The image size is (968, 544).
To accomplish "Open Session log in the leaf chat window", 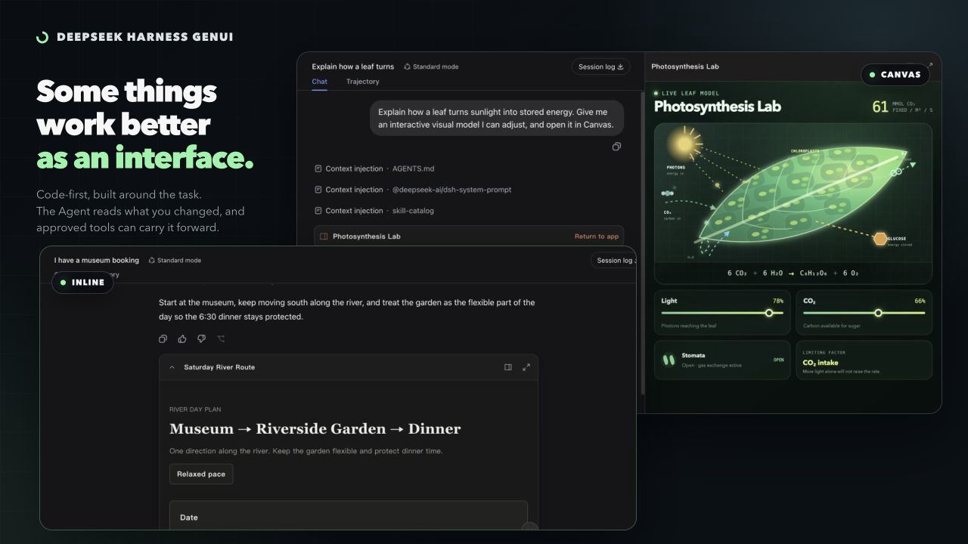I will [601, 66].
